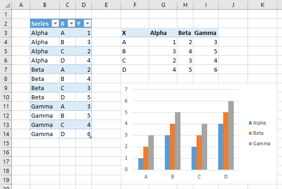Select column H header
The height and width of the screenshot is (189, 282).
(185, 5)
